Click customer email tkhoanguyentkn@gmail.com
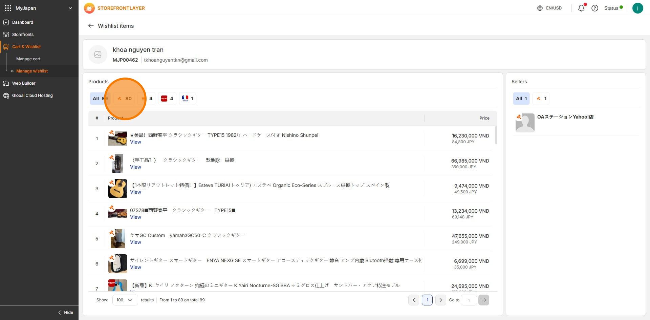The width and height of the screenshot is (650, 320). [176, 60]
